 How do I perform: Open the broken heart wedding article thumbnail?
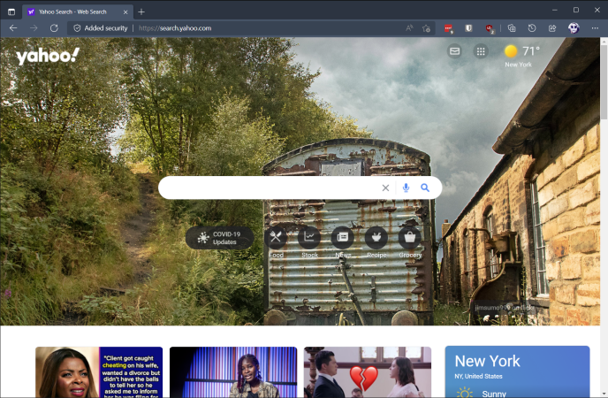(368, 372)
